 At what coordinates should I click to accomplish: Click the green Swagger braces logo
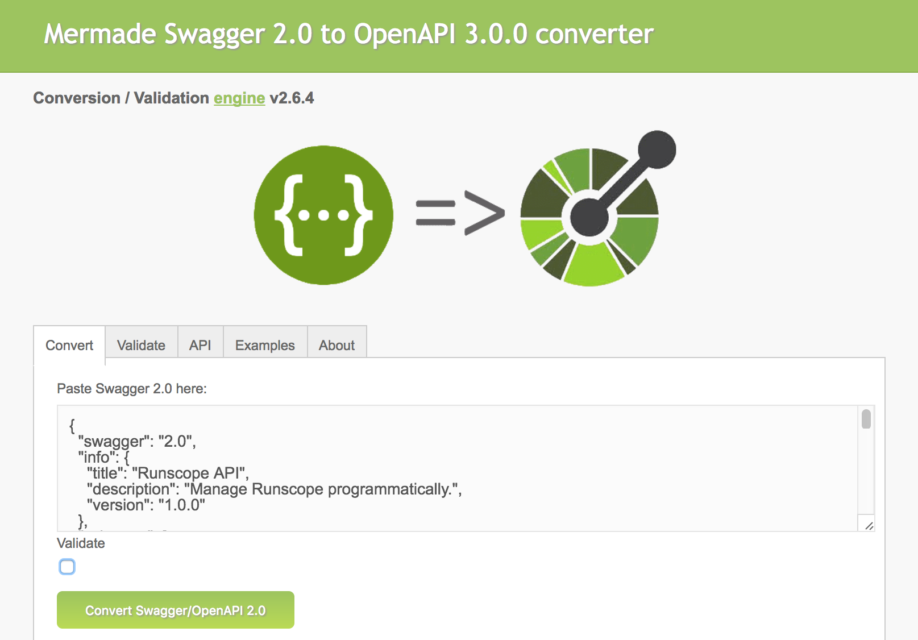pos(323,215)
